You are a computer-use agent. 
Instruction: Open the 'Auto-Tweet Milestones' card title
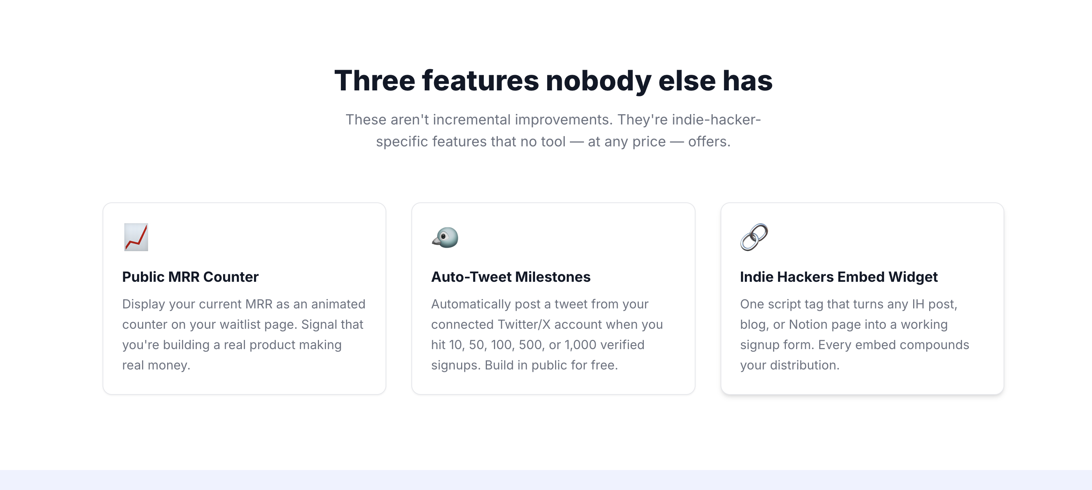(510, 277)
